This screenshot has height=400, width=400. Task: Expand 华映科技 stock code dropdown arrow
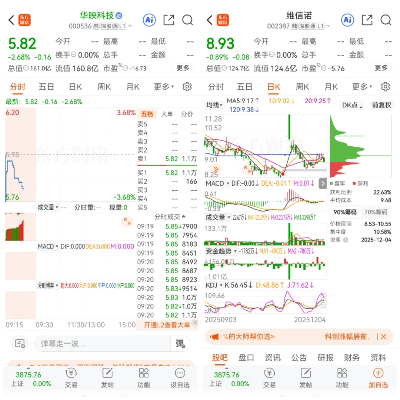click(130, 26)
